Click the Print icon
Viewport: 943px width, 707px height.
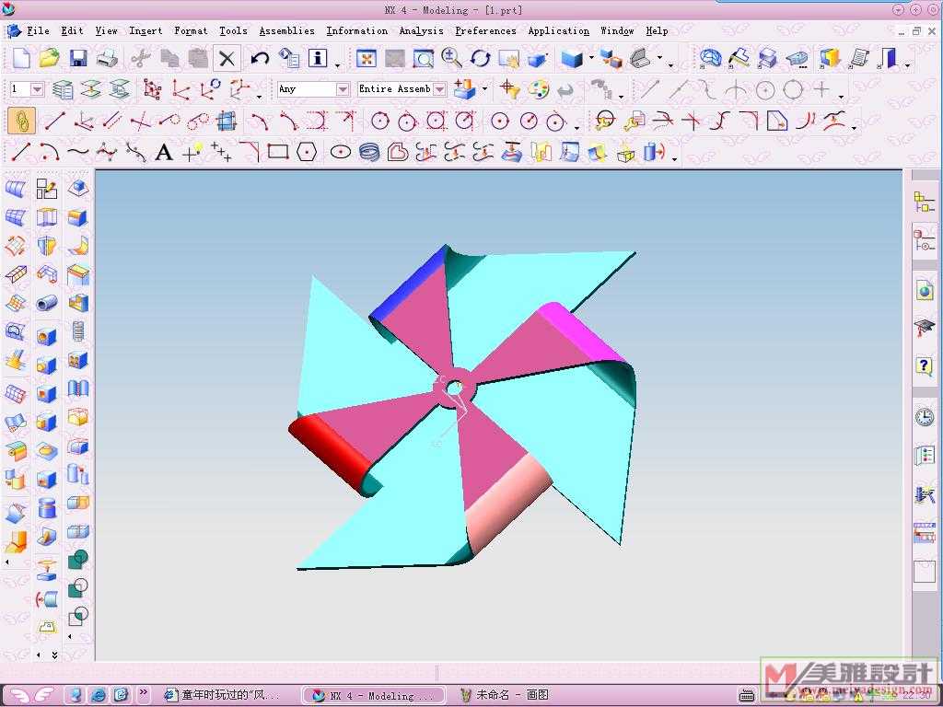click(x=107, y=58)
